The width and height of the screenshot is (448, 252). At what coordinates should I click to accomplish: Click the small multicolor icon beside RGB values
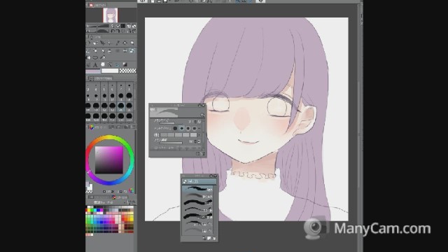[131, 190]
